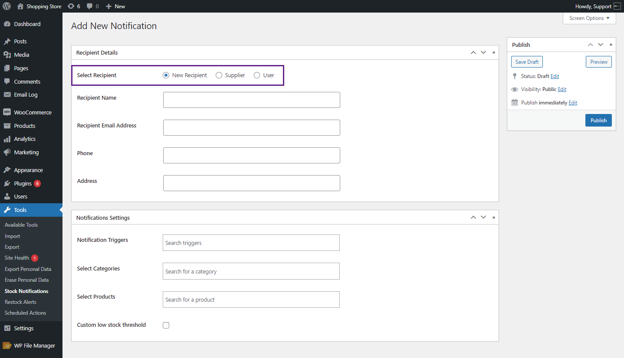The image size is (624, 358).
Task: Move Recipient Details panel up
Action: [x=473, y=52]
